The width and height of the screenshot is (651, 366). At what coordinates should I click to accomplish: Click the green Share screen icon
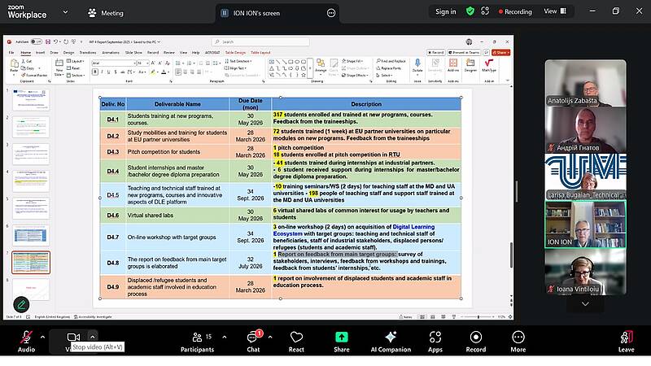coord(342,338)
